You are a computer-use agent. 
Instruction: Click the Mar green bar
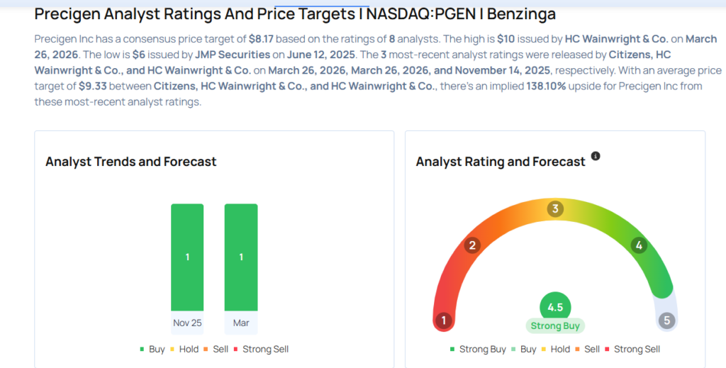tap(241, 257)
